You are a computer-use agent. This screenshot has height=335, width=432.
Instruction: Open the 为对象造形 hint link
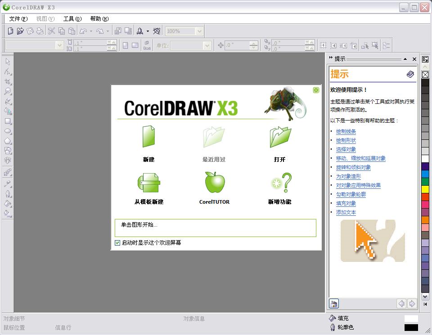coord(348,176)
